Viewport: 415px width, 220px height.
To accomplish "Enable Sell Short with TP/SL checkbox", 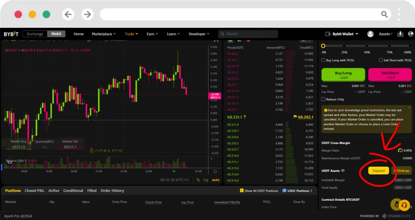I will click(381, 60).
